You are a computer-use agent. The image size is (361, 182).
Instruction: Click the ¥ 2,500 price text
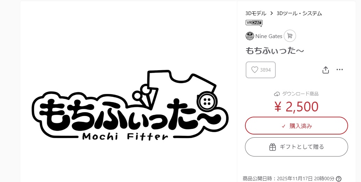tap(296, 107)
